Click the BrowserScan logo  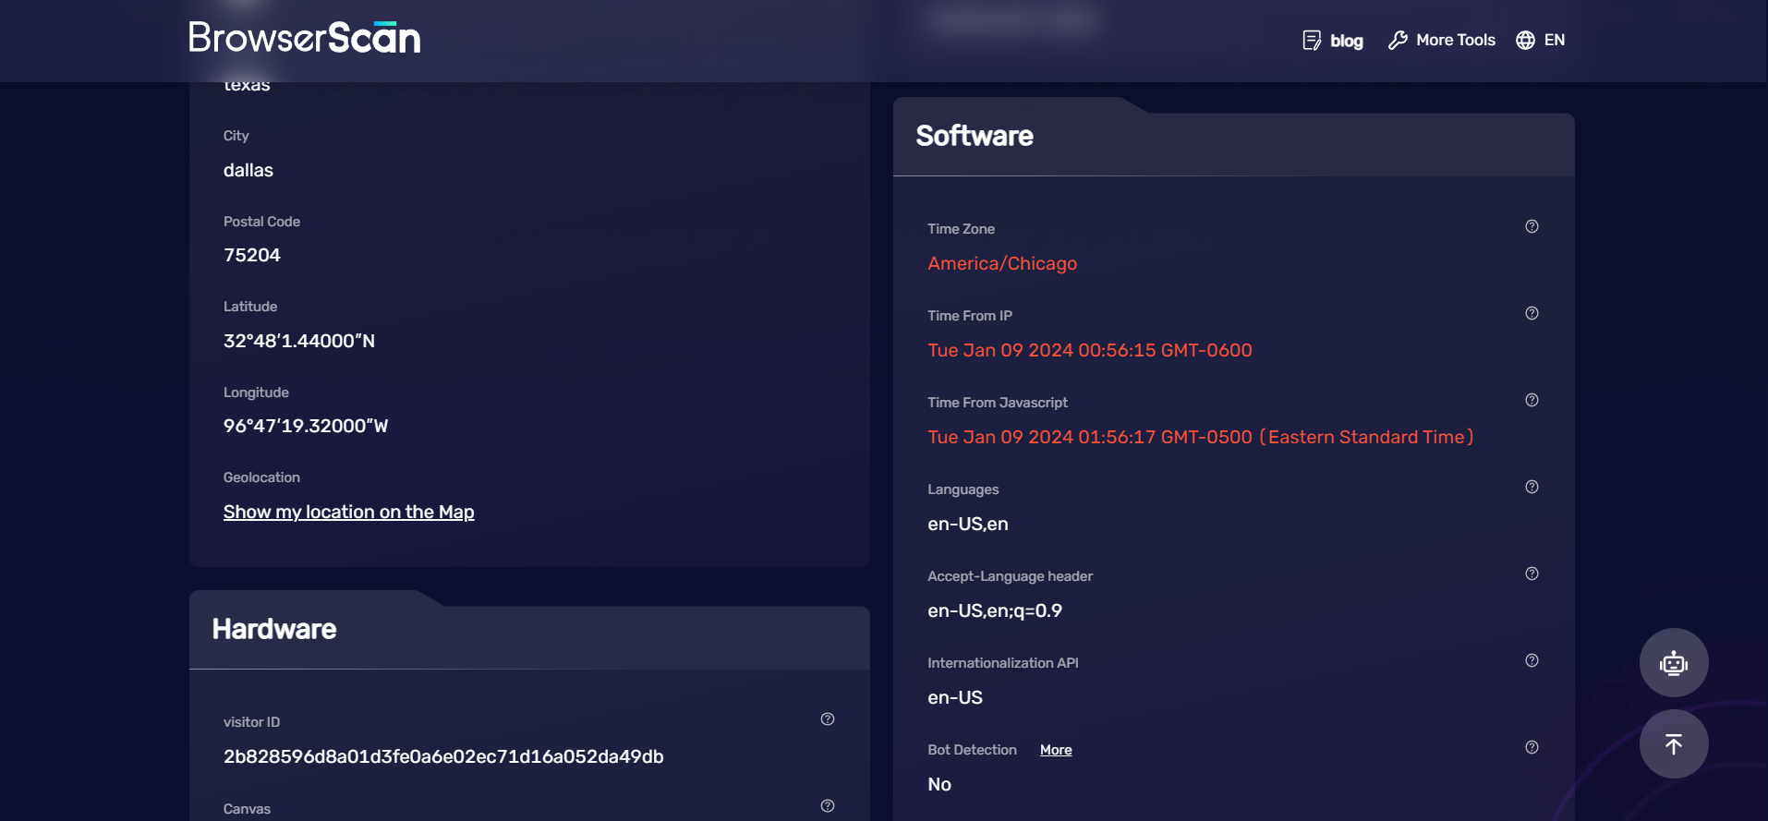(304, 38)
